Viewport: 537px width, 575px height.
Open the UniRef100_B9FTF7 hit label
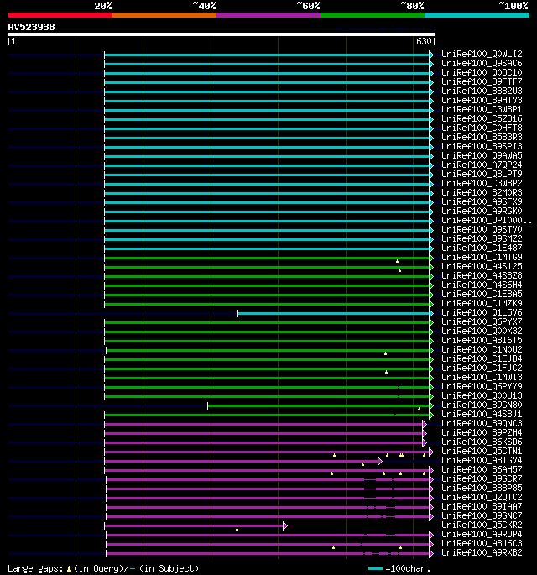[482, 81]
